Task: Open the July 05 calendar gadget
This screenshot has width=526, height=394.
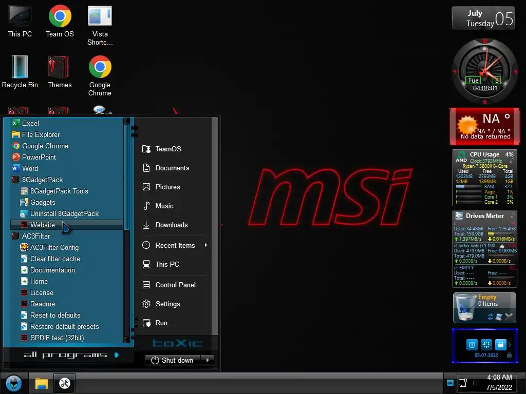Action: (483, 18)
